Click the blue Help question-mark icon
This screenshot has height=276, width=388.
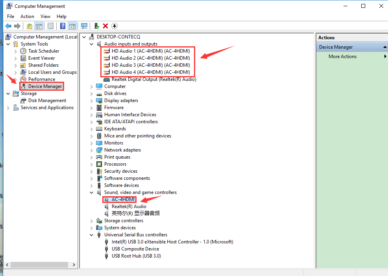point(63,26)
